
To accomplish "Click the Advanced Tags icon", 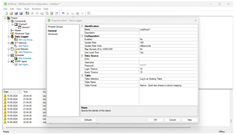I will click(x=12, y=33).
